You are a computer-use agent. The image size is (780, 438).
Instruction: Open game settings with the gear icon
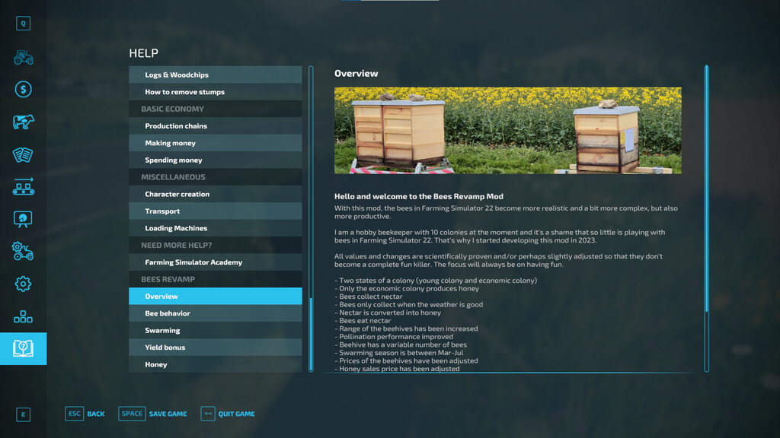pyautogui.click(x=23, y=283)
